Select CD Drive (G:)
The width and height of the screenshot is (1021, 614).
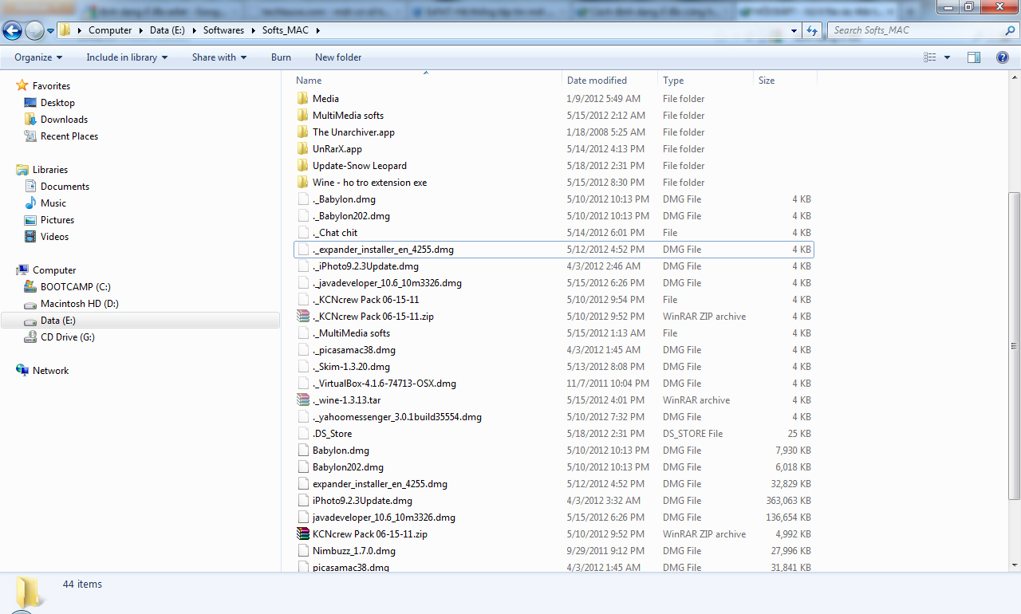click(67, 337)
